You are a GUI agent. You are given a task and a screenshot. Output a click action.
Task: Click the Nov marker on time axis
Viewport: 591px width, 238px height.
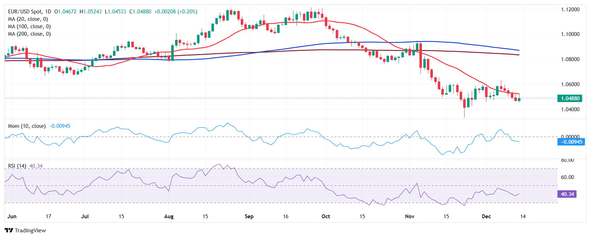pos(410,216)
